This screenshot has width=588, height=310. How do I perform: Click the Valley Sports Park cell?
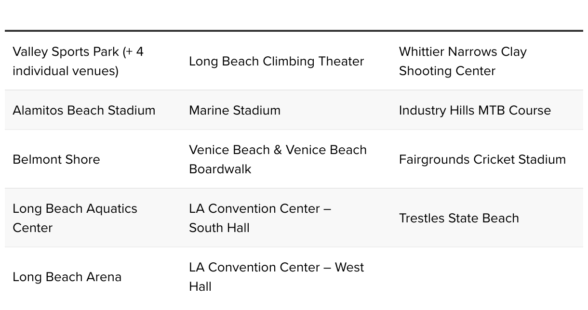coord(93,61)
